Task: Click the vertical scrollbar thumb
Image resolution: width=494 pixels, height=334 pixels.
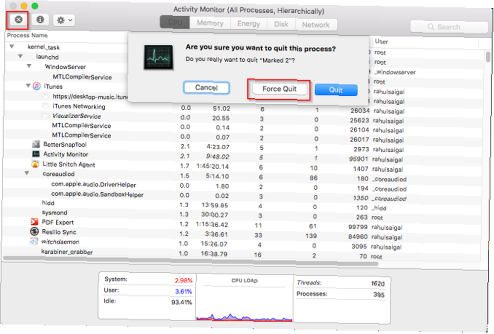Action: pyautogui.click(x=488, y=57)
